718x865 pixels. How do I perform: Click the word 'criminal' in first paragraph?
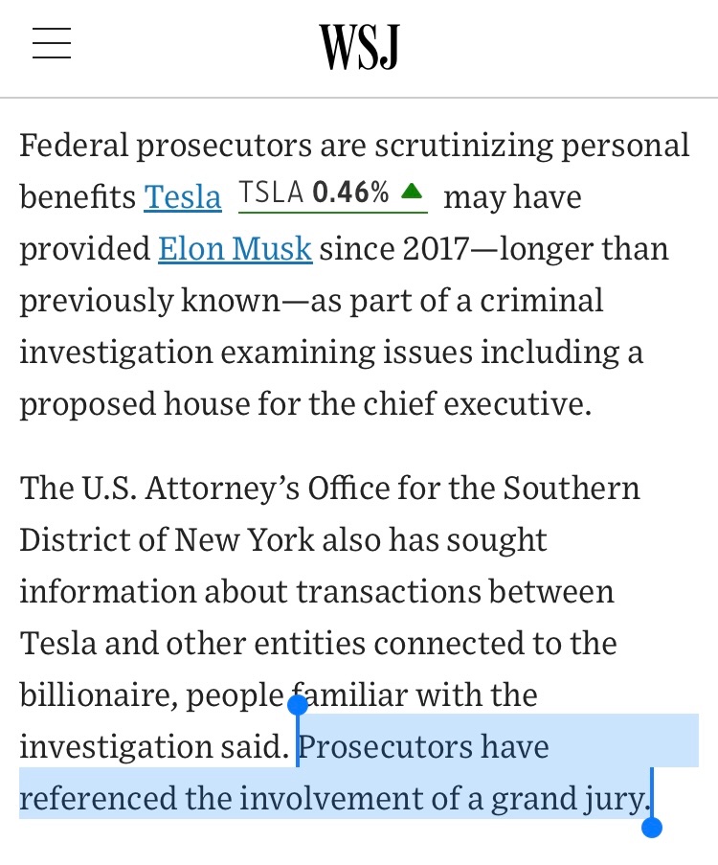(x=542, y=301)
